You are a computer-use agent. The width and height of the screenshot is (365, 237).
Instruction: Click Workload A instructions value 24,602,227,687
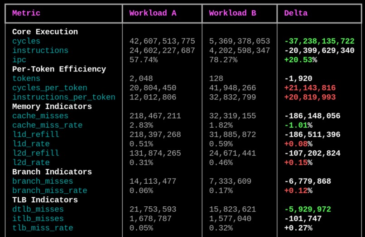tap(162, 51)
